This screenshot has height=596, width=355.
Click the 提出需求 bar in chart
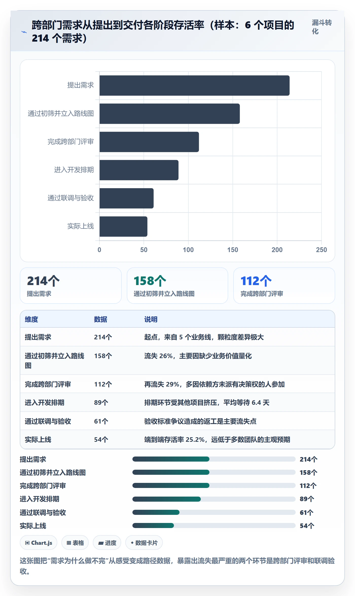click(x=194, y=85)
